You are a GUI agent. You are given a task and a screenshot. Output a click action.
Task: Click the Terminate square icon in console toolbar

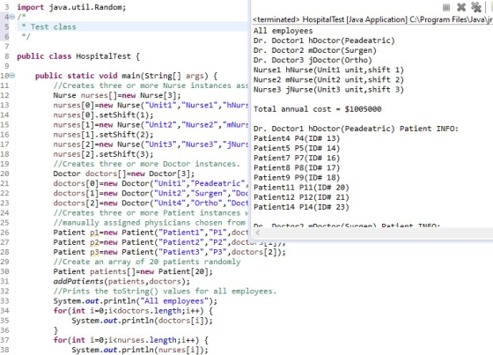coord(445,7)
